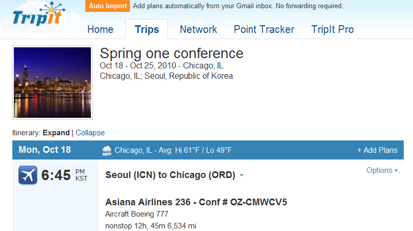Click the cloudy weather icon
This screenshot has width=413, height=231.
click(107, 150)
